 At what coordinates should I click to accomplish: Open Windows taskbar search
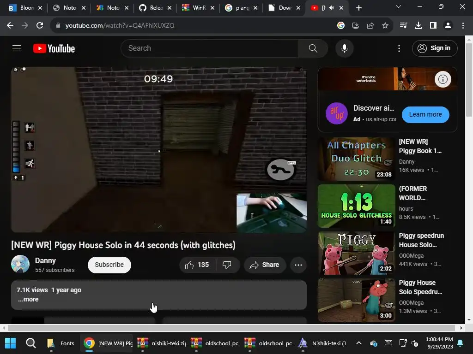(30, 343)
